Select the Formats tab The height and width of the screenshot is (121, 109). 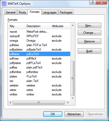pyautogui.click(x=34, y=12)
